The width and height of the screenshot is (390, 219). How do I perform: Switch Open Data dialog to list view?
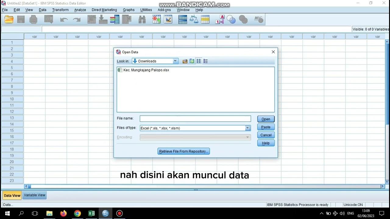[199, 61]
